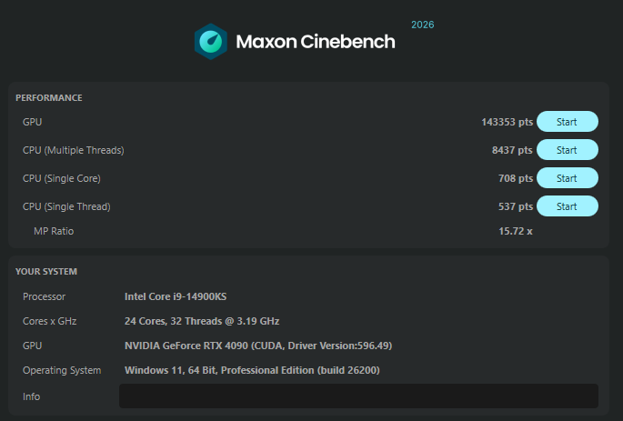The width and height of the screenshot is (623, 421).
Task: Start the CPU Single Core test
Action: (x=567, y=178)
